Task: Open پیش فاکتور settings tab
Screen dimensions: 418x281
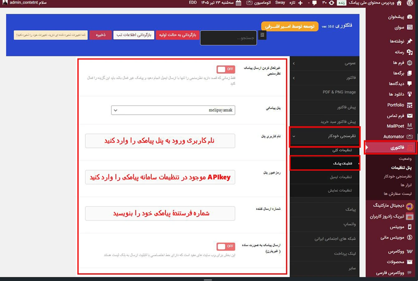Action: click(x=324, y=107)
